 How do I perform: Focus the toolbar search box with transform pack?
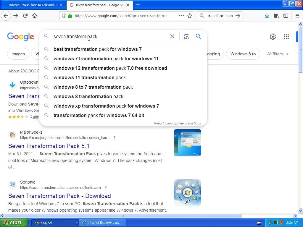[220, 16]
